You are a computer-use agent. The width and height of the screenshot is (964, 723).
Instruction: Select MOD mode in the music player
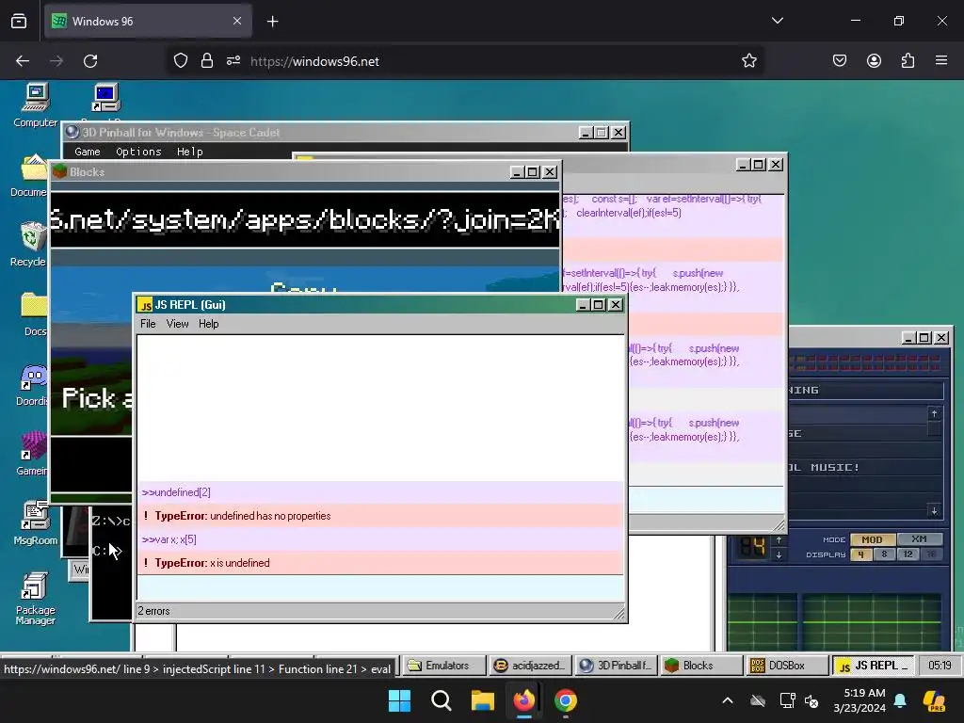coord(872,539)
